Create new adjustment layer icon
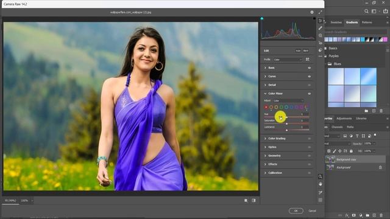 pos(361,215)
